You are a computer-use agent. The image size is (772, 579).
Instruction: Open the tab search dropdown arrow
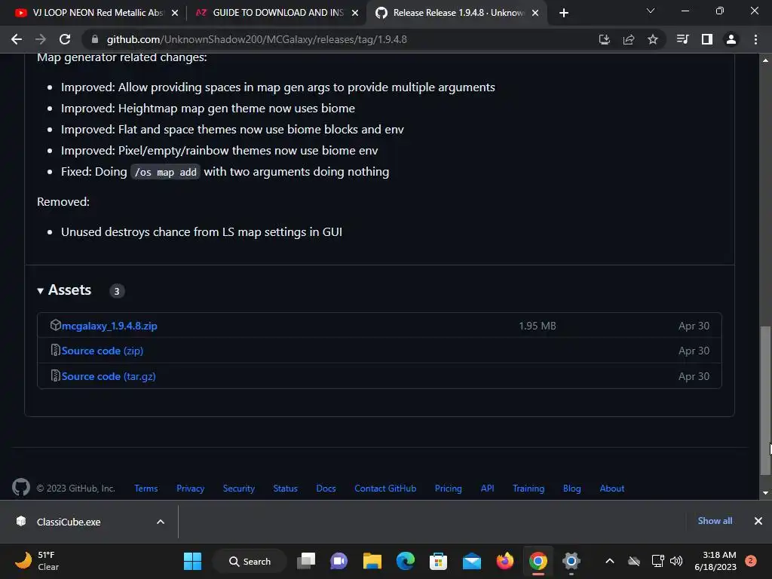[x=651, y=11]
